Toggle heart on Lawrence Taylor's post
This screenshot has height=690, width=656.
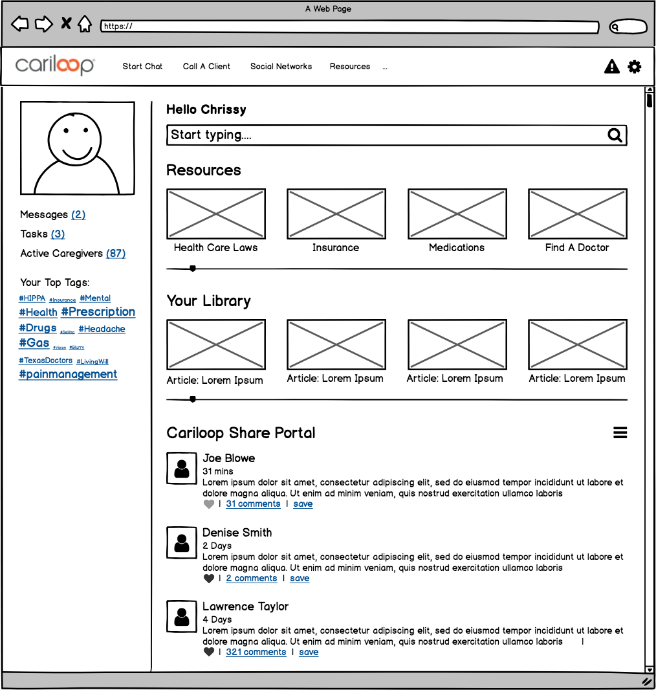tap(208, 652)
